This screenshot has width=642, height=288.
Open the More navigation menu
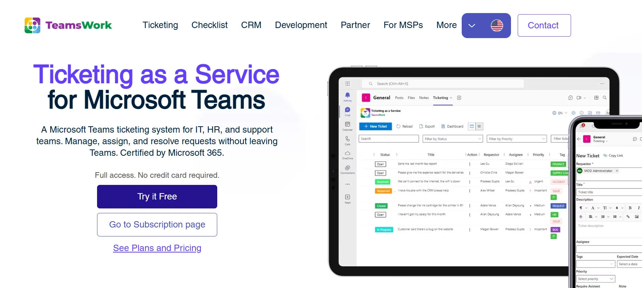coord(446,25)
